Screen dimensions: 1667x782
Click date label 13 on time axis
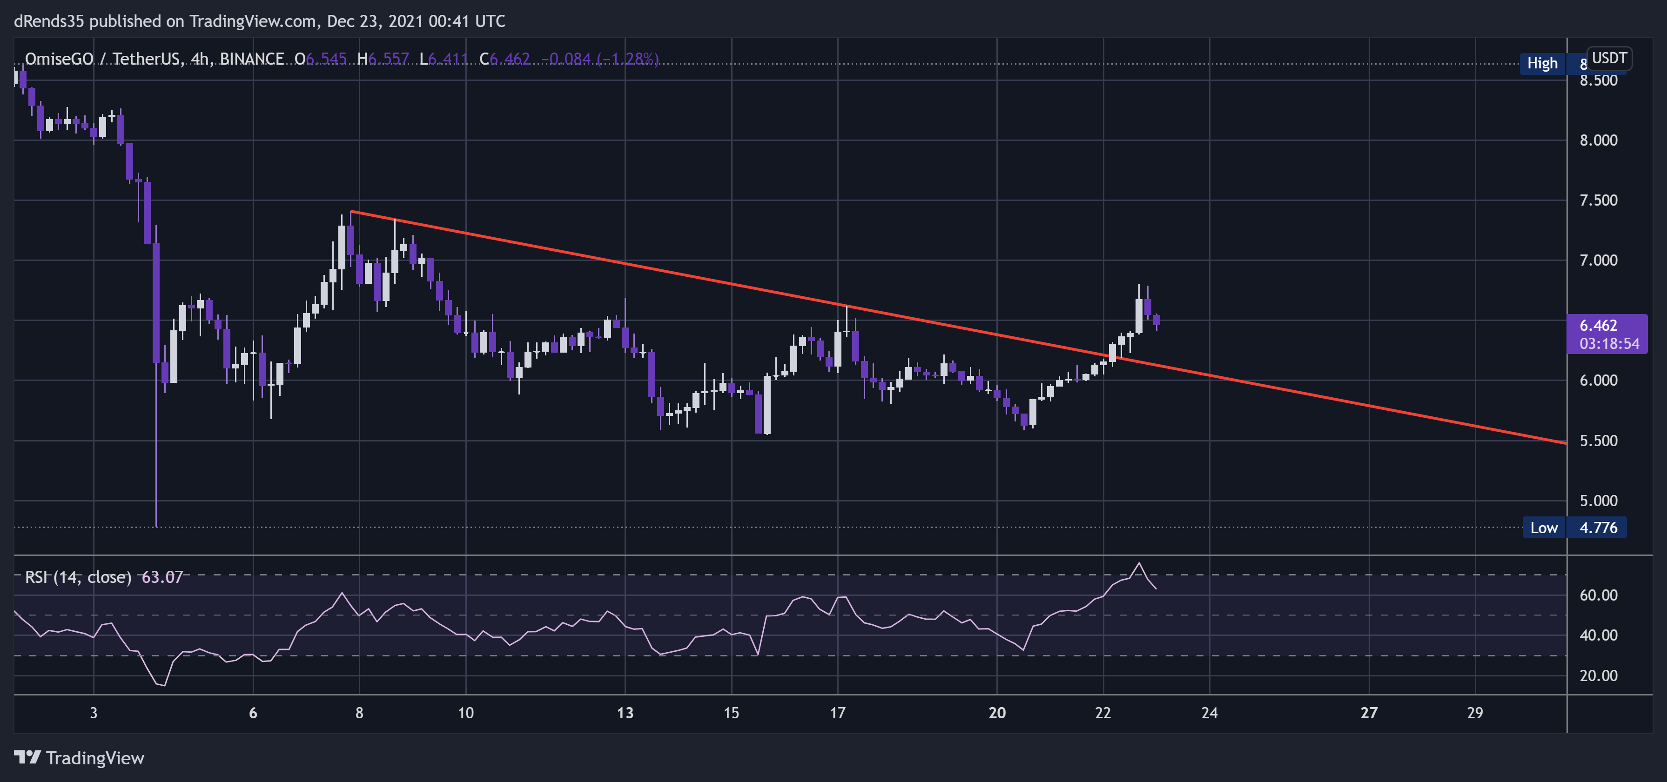click(x=625, y=713)
